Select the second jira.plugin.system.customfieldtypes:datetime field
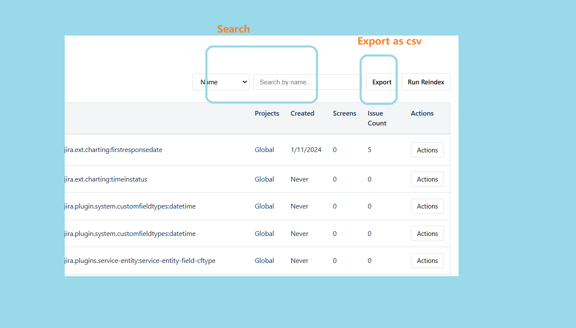Viewport: 576px width, 328px height. tap(129, 233)
